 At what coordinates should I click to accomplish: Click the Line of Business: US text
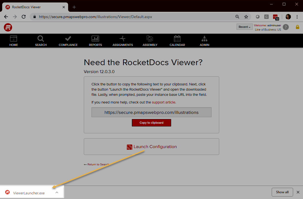coord(268,30)
